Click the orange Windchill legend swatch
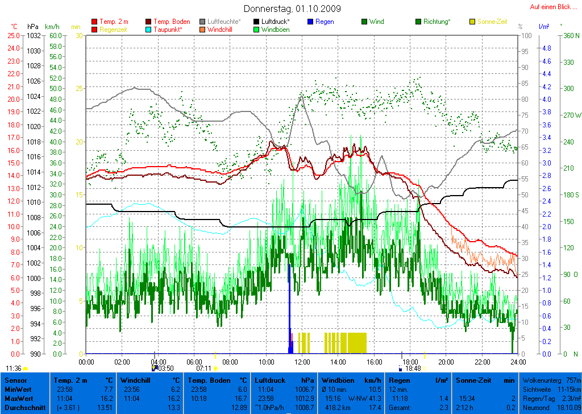The height and width of the screenshot is (414, 582). (203, 30)
